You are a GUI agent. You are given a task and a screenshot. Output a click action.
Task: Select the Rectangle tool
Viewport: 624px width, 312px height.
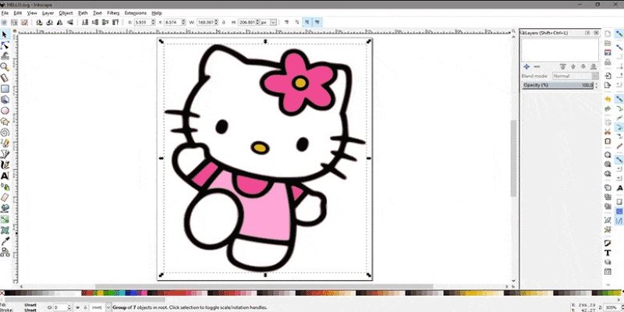click(5, 88)
